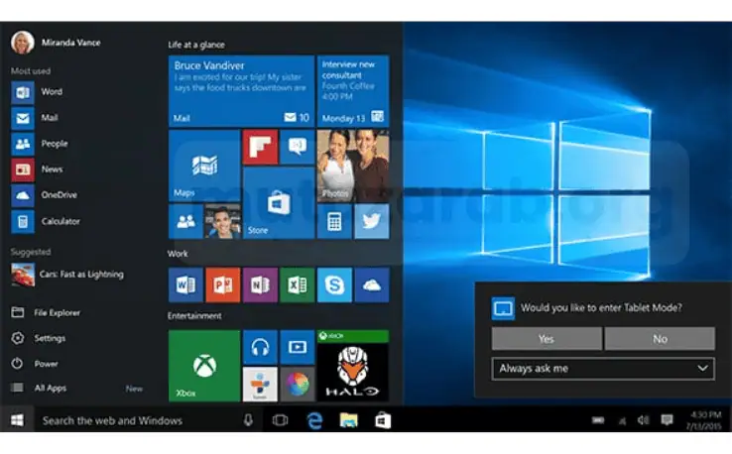Open the Movies & TV tile
Viewport: 732px width, 454px height.
(298, 347)
